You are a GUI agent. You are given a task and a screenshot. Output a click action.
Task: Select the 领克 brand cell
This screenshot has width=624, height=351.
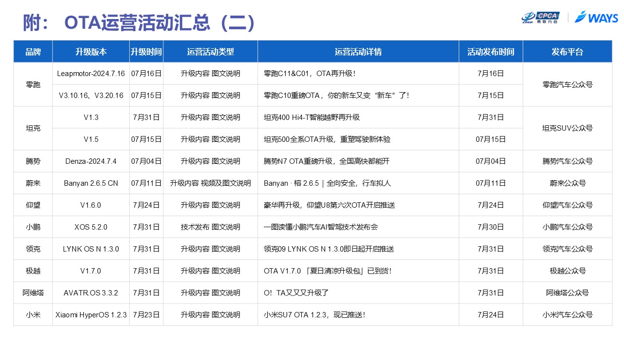coord(33,249)
